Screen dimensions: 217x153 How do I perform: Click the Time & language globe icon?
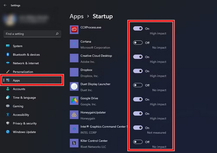pos(8,97)
